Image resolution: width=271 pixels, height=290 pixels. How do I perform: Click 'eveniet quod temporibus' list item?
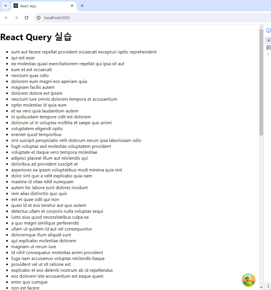click(x=36, y=135)
